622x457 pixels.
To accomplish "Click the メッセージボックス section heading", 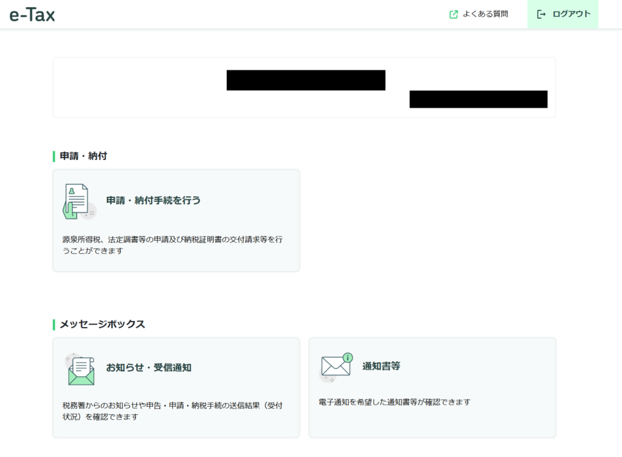I will 102,324.
